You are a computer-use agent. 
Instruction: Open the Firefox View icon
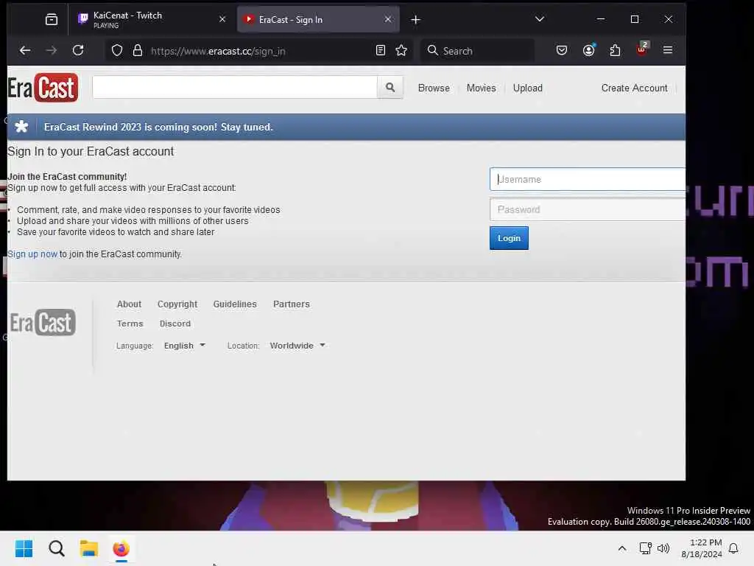pyautogui.click(x=52, y=19)
